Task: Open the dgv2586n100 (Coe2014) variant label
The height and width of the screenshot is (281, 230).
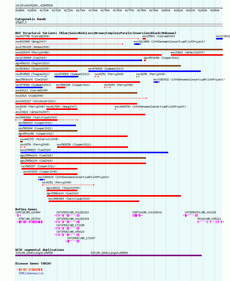Action: [x=63, y=193]
